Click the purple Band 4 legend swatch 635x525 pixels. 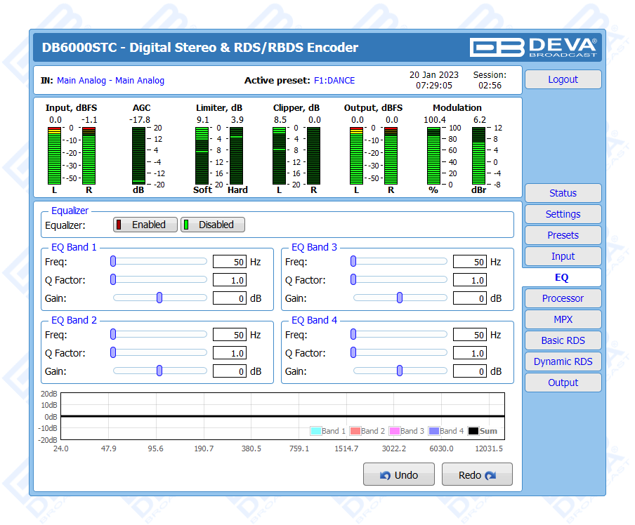(433, 431)
